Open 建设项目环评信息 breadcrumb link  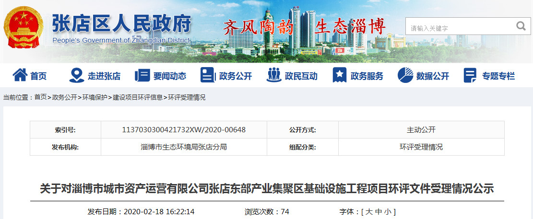pos(138,97)
